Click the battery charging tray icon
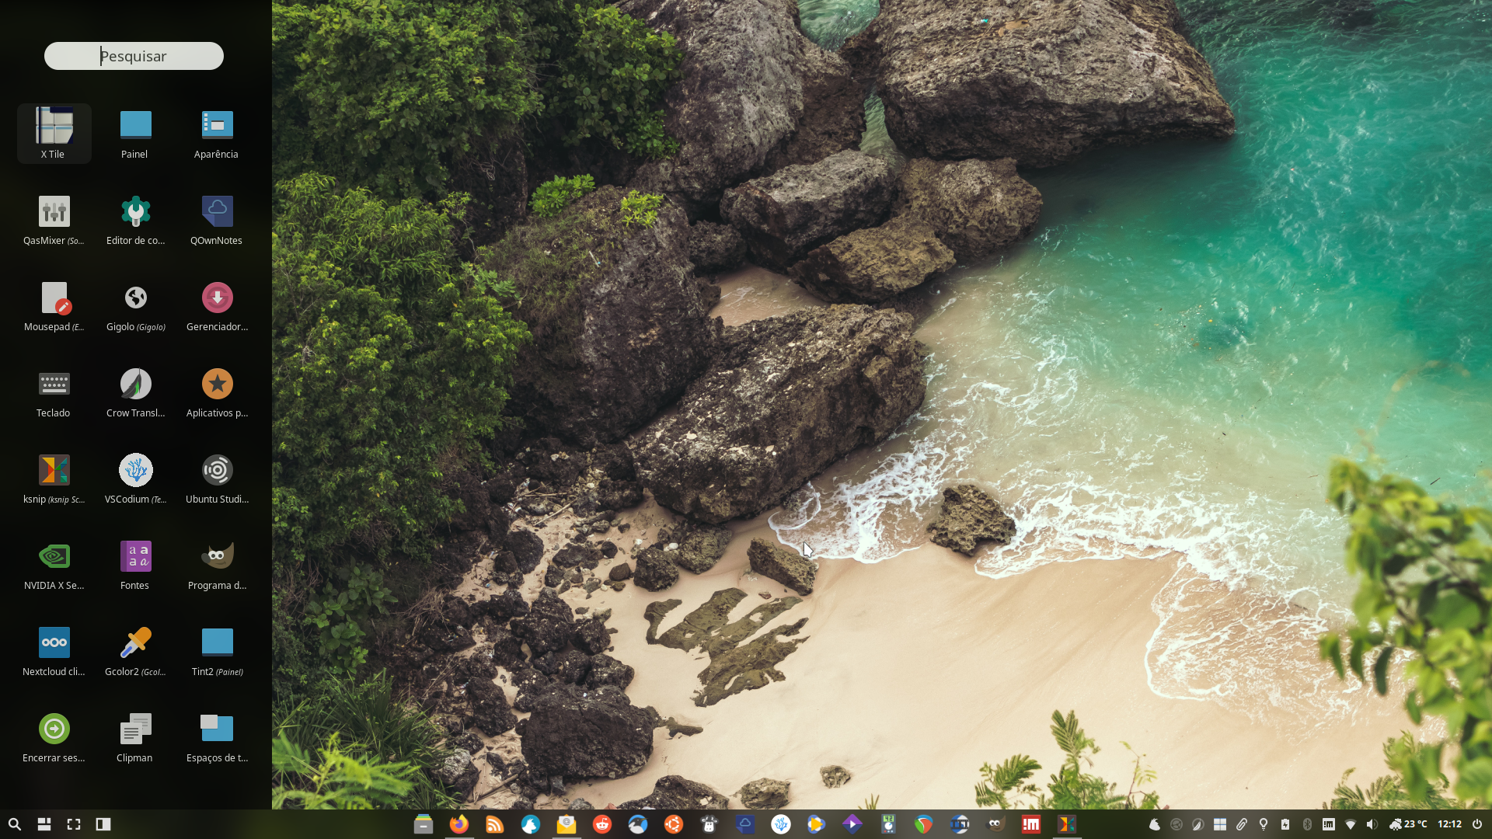Viewport: 1492px width, 839px height. click(1285, 824)
